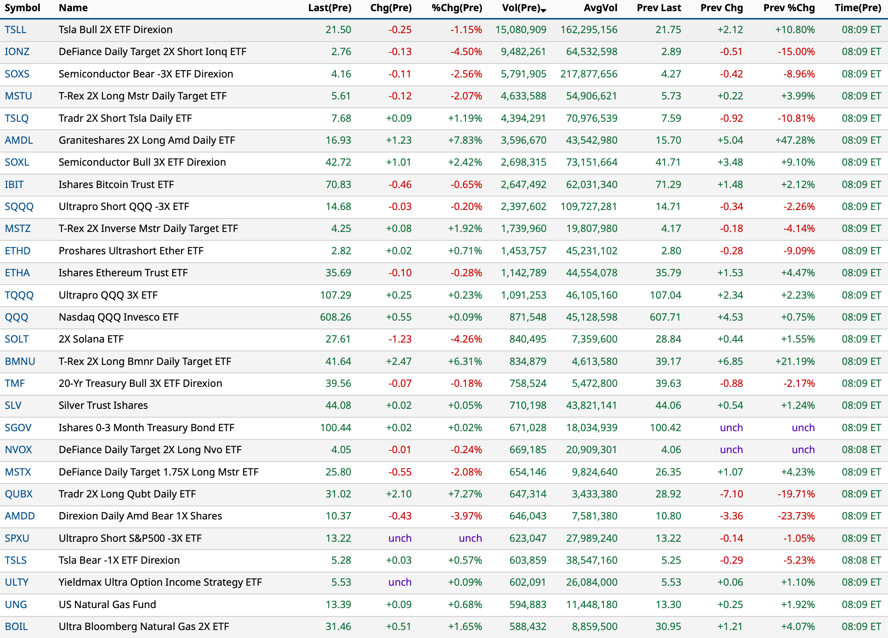Image resolution: width=888 pixels, height=638 pixels.
Task: Select the Silver Trust Ishares row
Action: pos(103,406)
